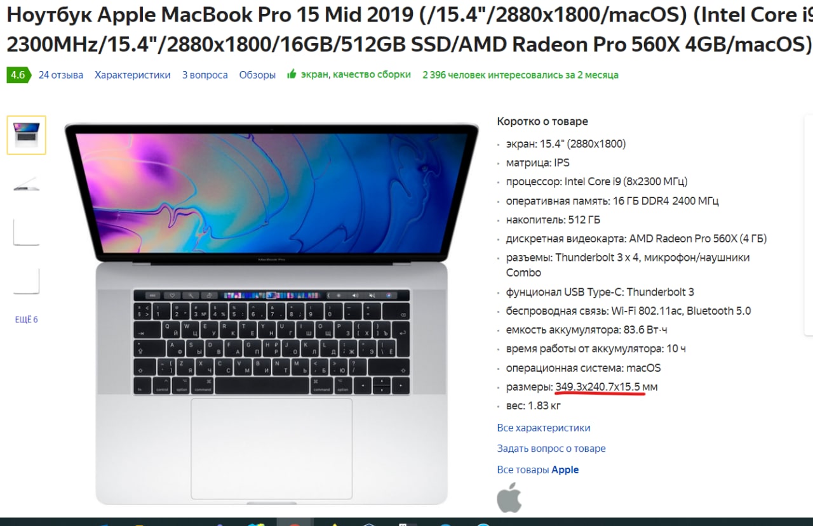Click the thumbs-up icon near 'экран, качество сборки'

click(x=292, y=74)
